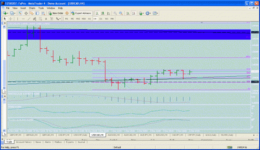Open the Experts terminal tab
This screenshot has height=150, width=260.
(70, 142)
